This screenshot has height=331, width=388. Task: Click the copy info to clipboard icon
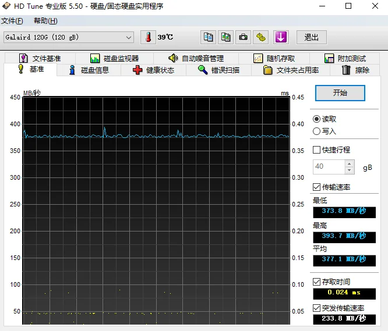pyautogui.click(x=208, y=37)
